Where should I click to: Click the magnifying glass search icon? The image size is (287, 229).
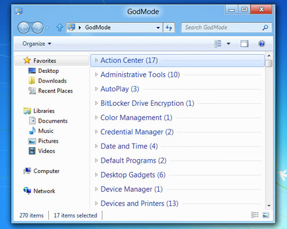(x=265, y=27)
